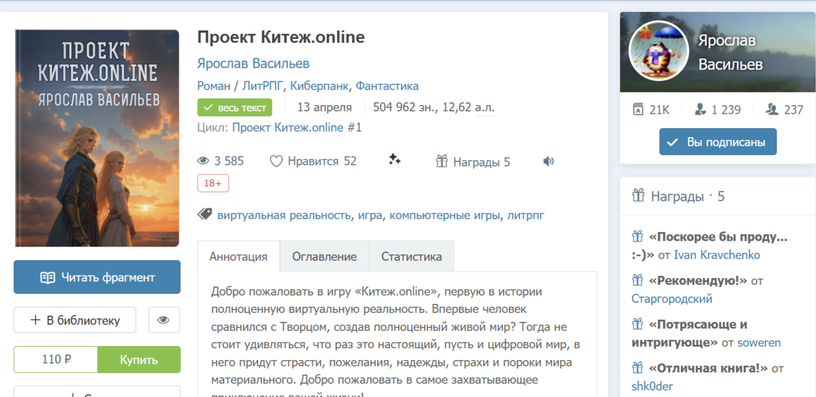Open the виртуальная реальность tag link
Image resolution: width=816 pixels, height=397 pixels.
(284, 215)
